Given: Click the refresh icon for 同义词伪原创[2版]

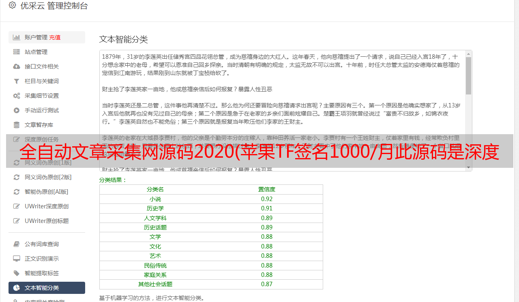Looking at the screenshot, I should [x=17, y=177].
